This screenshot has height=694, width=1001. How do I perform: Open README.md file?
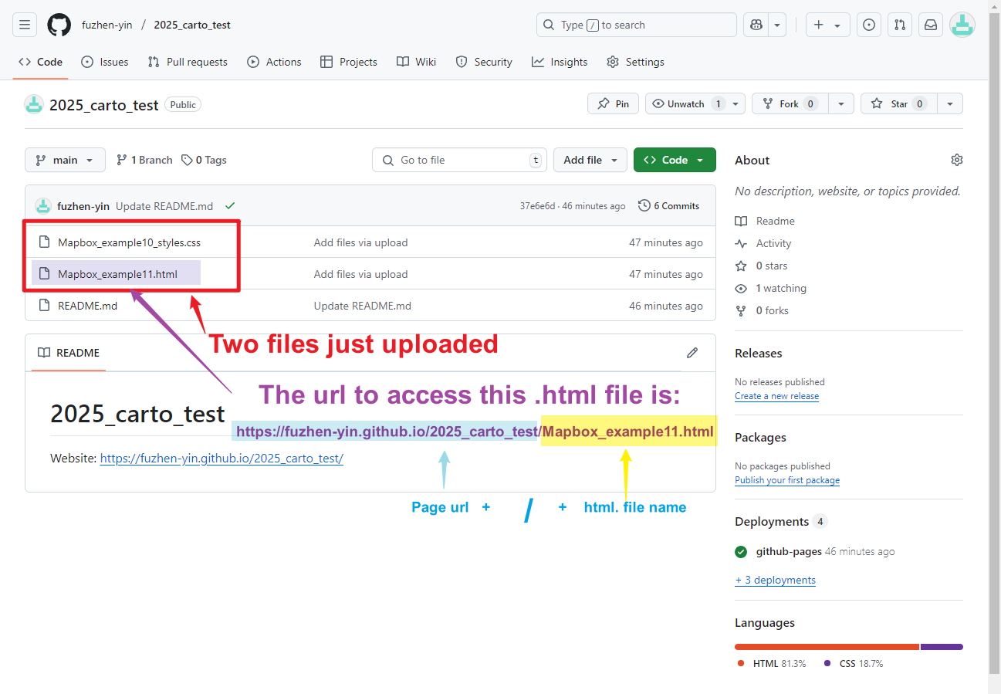(87, 306)
